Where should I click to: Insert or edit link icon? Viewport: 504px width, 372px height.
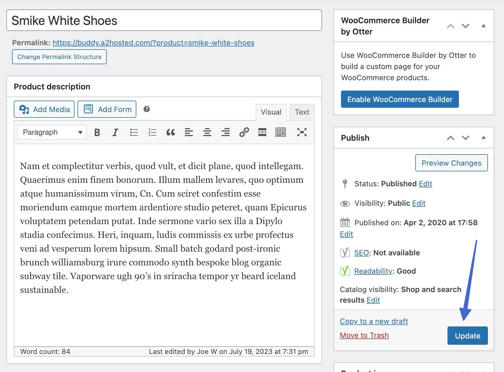244,132
